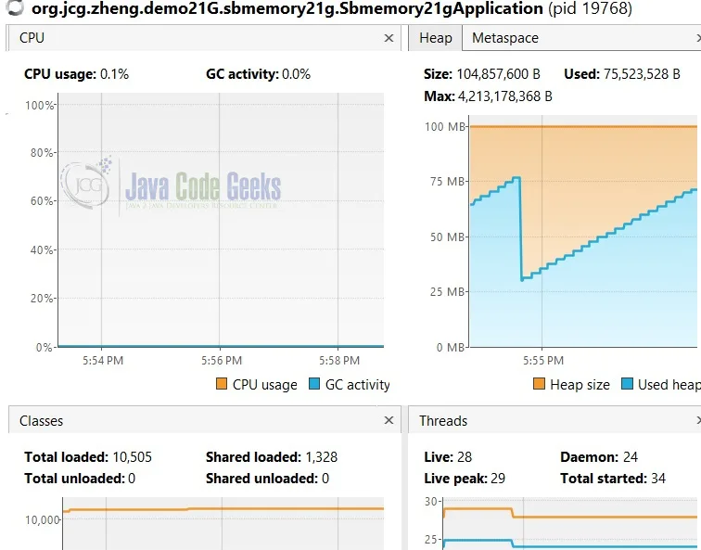Click the heap Max 4,213,178,368 B value
The height and width of the screenshot is (550, 701).
(x=504, y=96)
